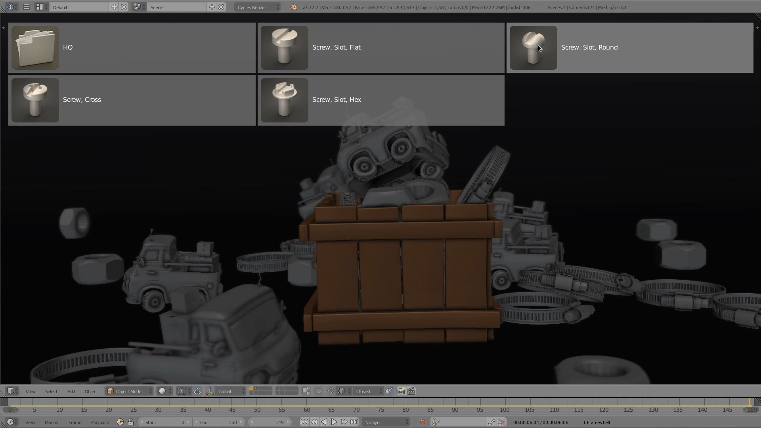Toggle snap magnet during transform
Image resolution: width=761 pixels, height=428 pixels.
[x=330, y=391]
